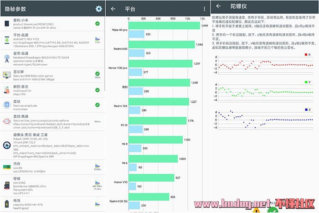This screenshot has height=213, width=319.
Task: Select the Mi 10 chart label
Action: [124, 125]
